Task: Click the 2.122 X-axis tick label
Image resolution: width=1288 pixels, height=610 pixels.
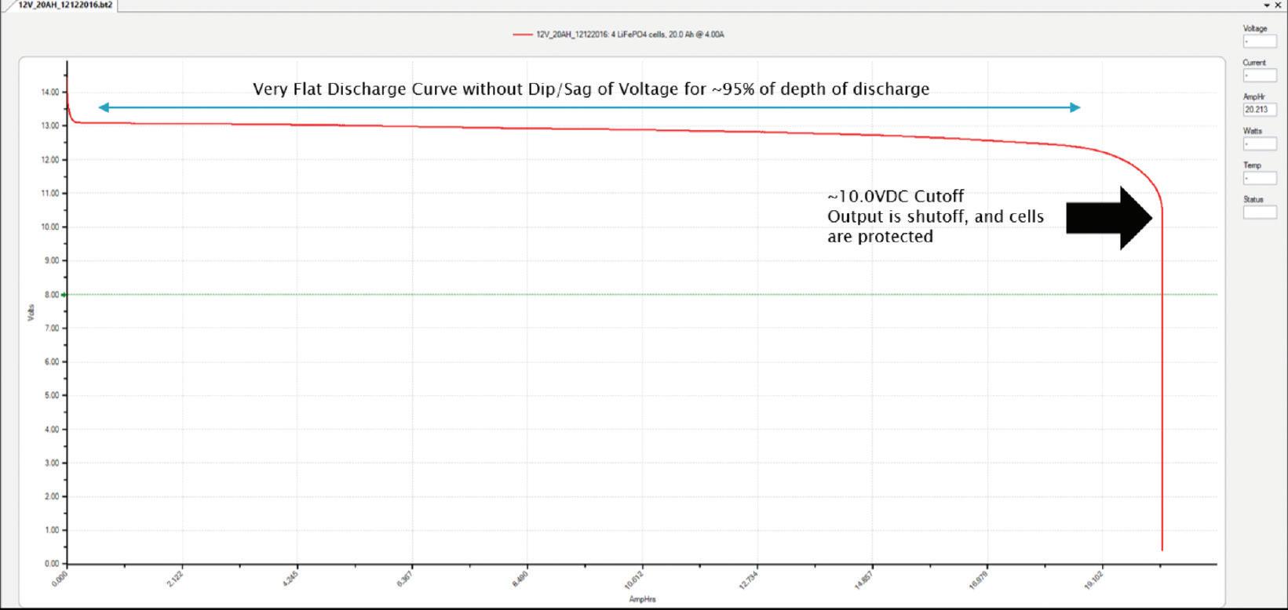Action: pyautogui.click(x=176, y=579)
